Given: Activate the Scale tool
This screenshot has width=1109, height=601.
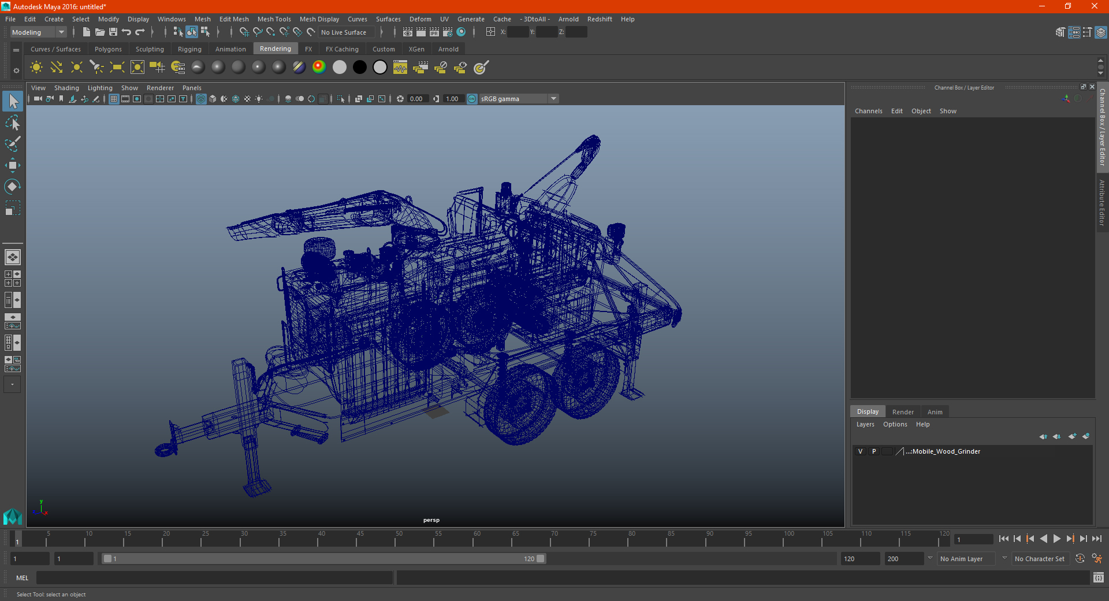Looking at the screenshot, I should pyautogui.click(x=13, y=208).
